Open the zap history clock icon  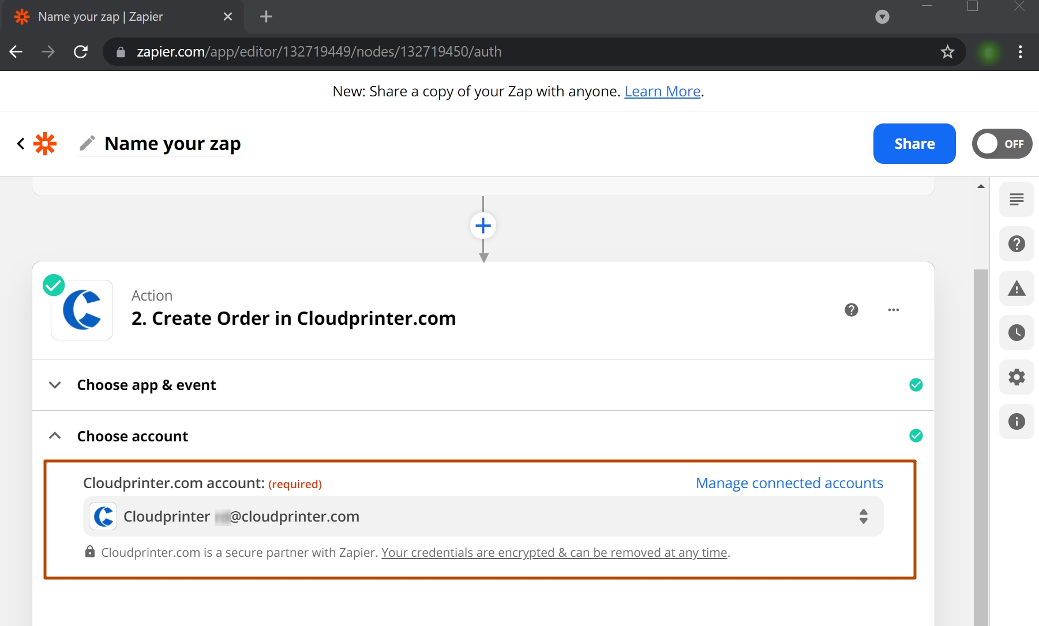pyautogui.click(x=1017, y=333)
